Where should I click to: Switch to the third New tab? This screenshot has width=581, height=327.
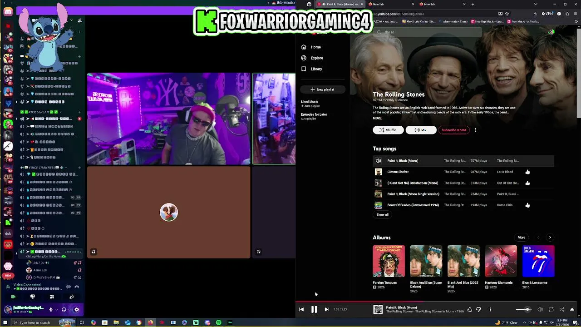(443, 4)
